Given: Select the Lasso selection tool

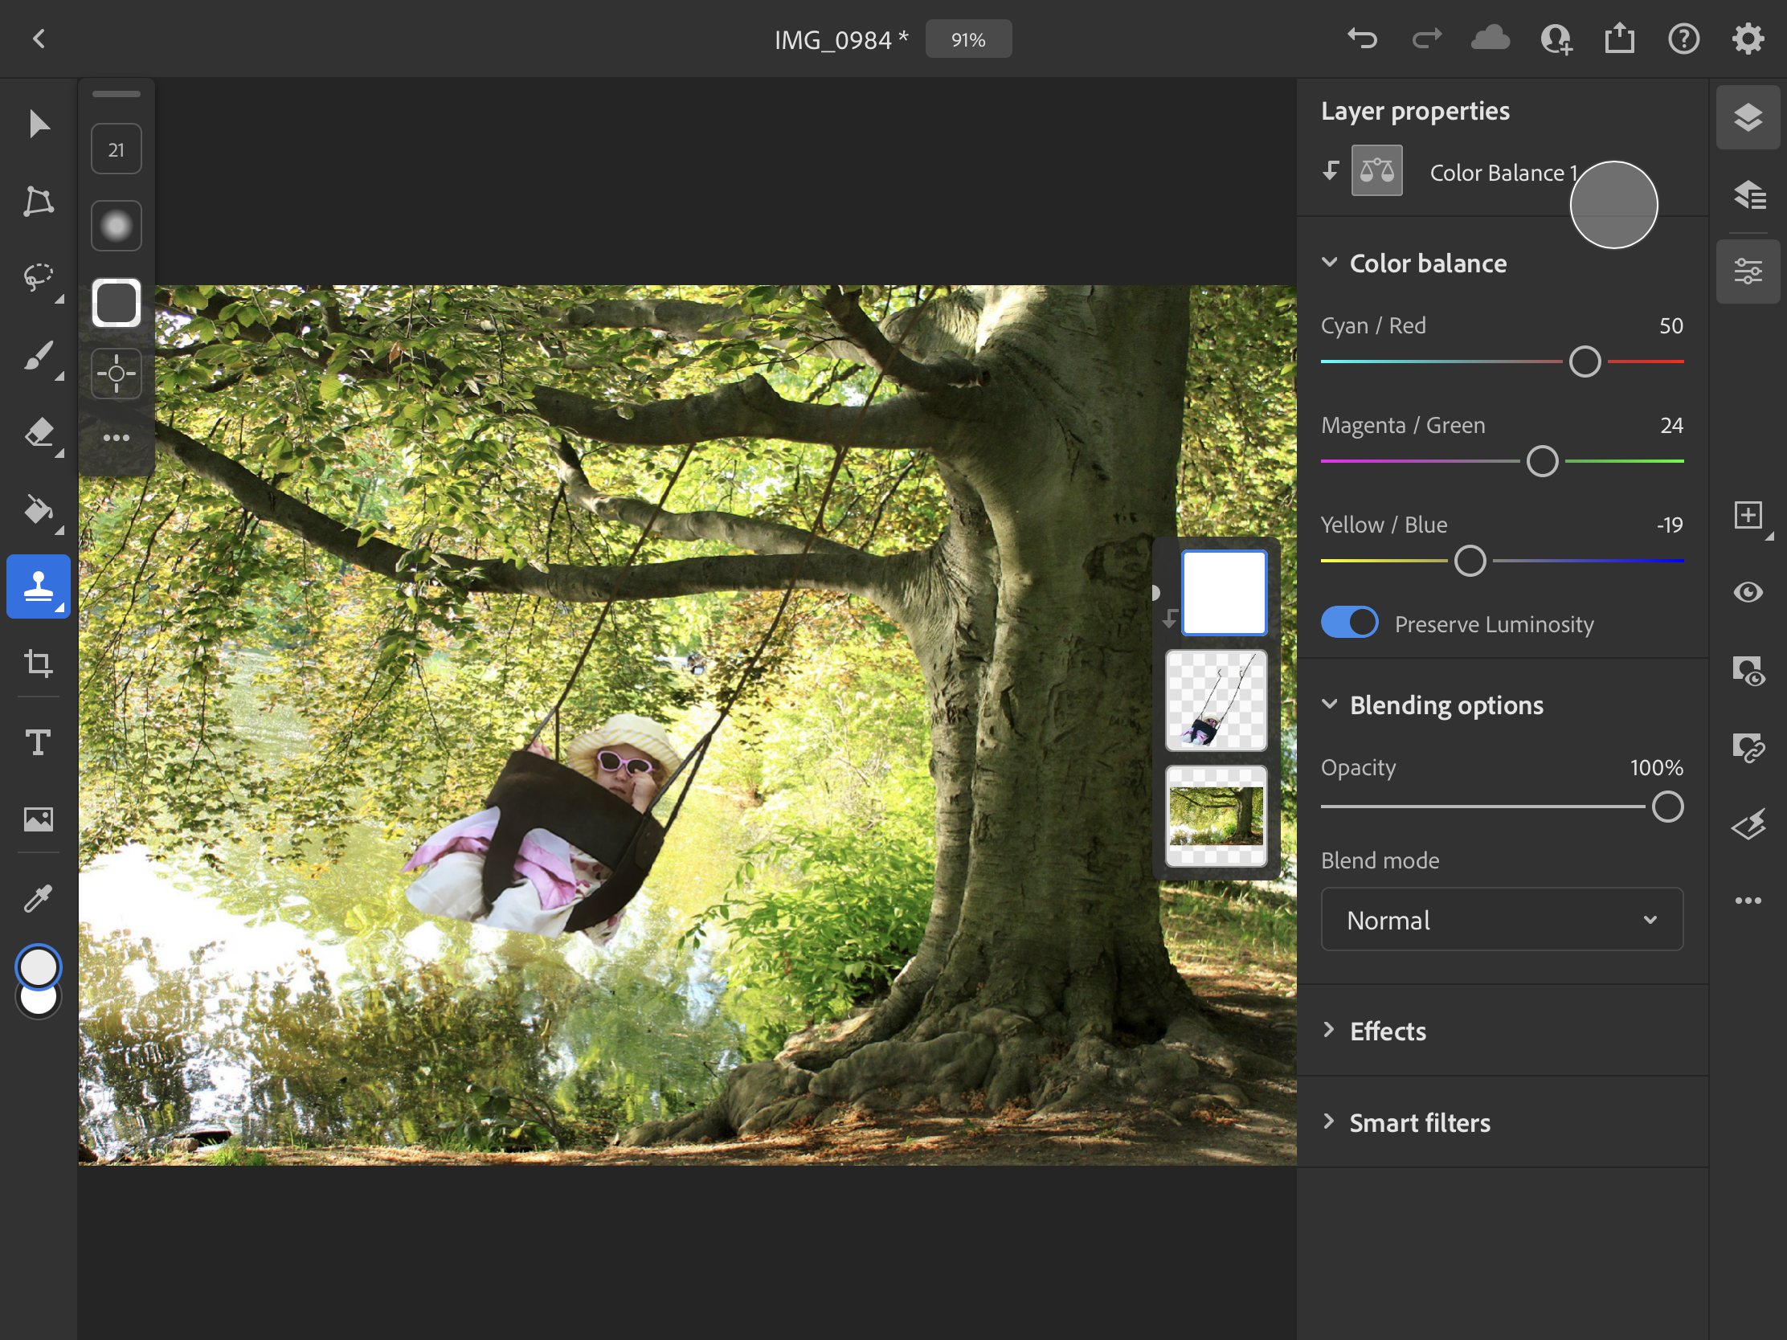Looking at the screenshot, I should tap(38, 279).
